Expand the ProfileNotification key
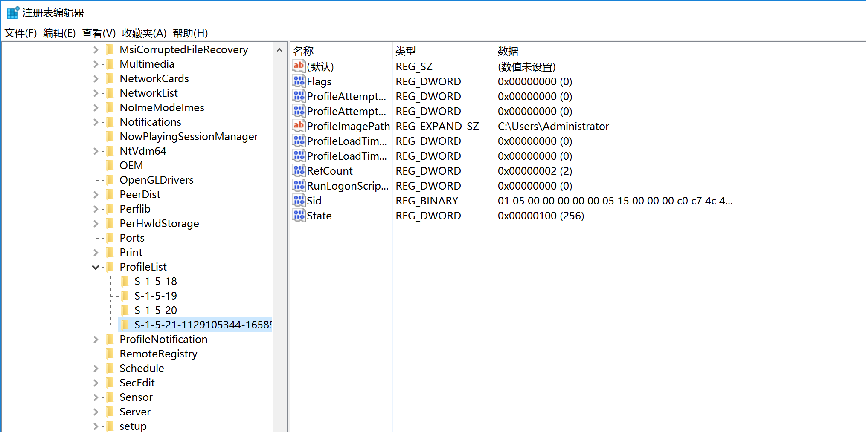The width and height of the screenshot is (866, 432). 96,340
